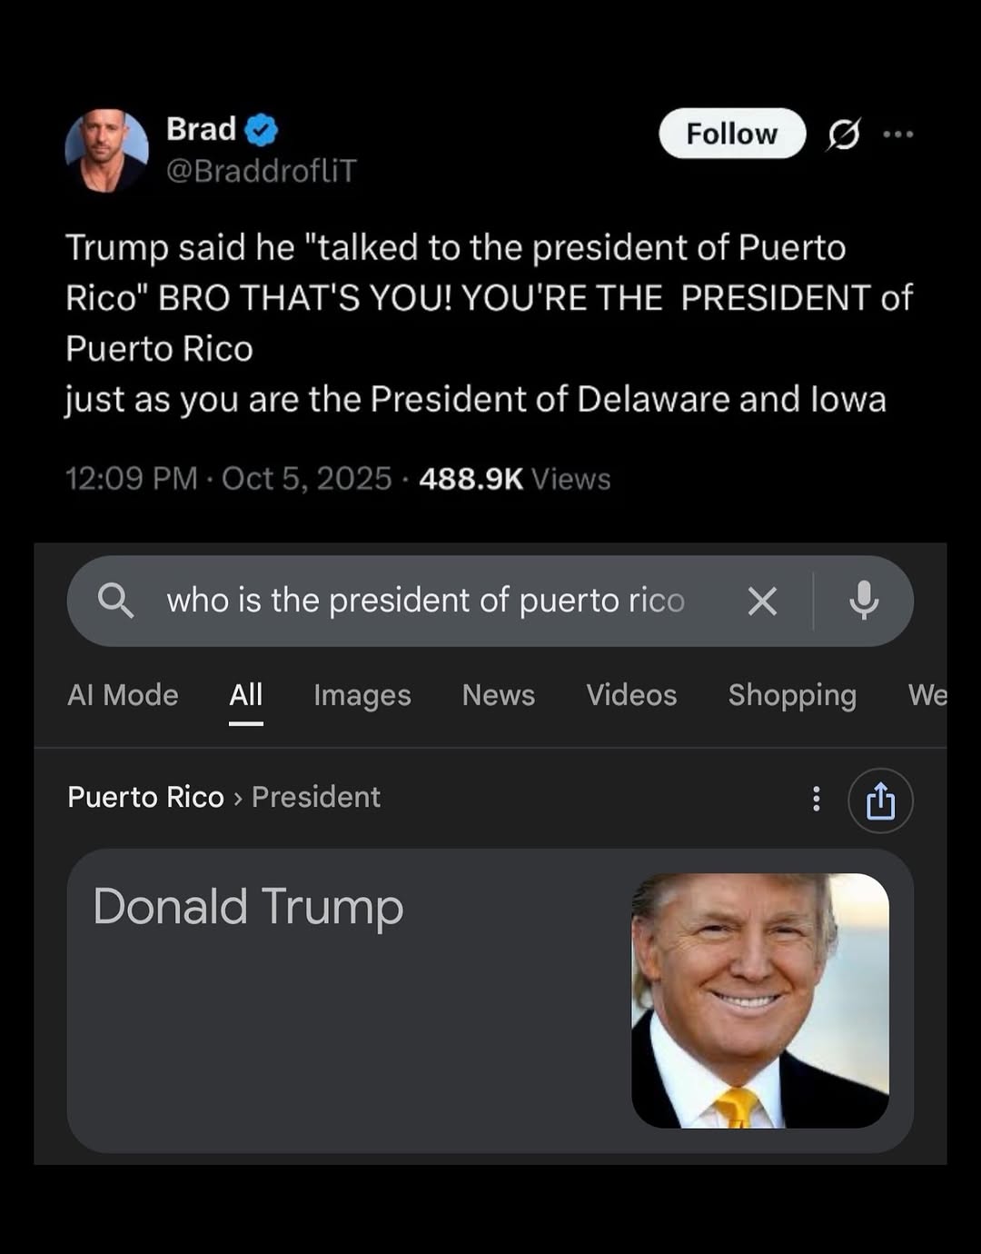Screen dimensions: 981x1254
Task: Clear the search query with X icon
Action: click(x=762, y=601)
